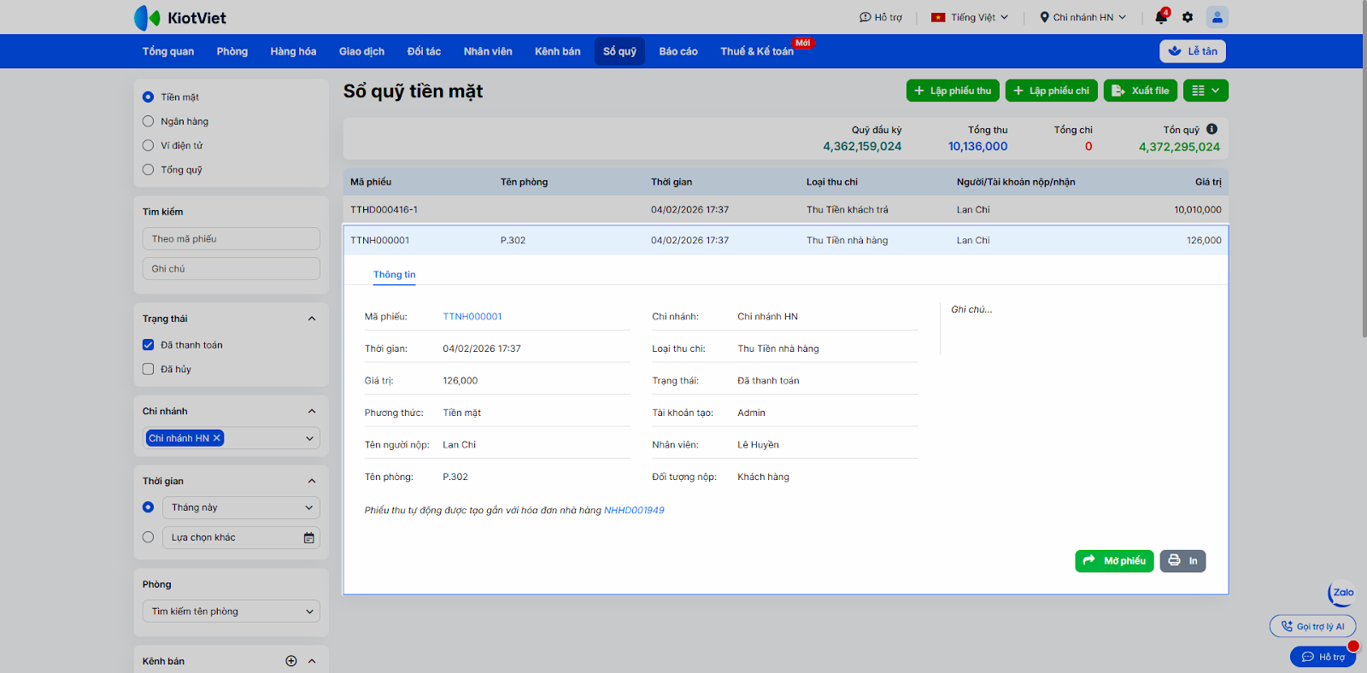Click the Mở phiếu button
The image size is (1367, 673).
1114,561
